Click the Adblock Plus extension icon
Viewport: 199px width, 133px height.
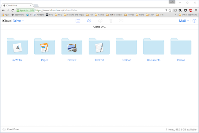(x=190, y=10)
